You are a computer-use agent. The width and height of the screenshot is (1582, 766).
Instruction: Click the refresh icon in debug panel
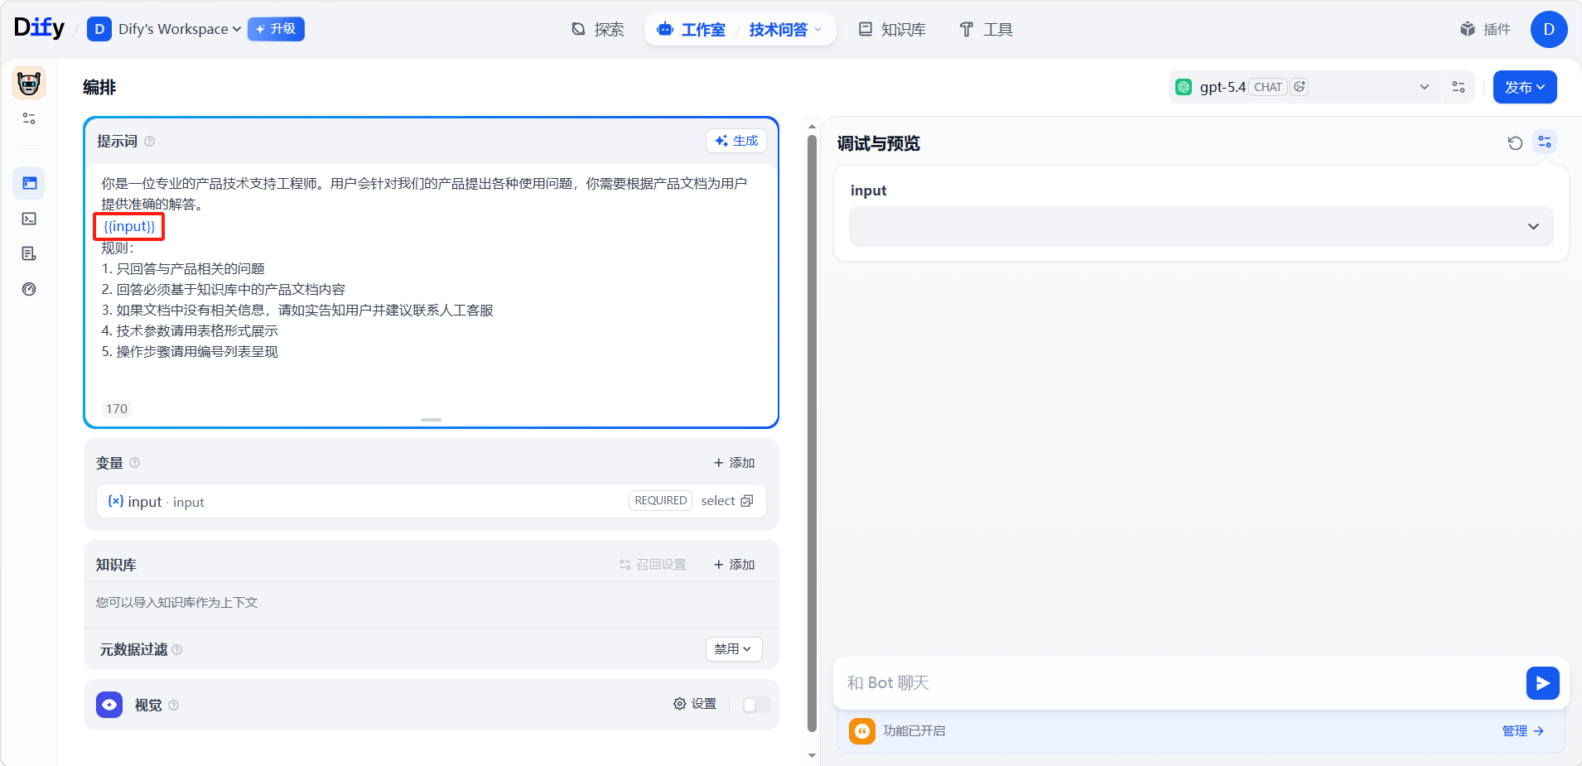[x=1515, y=143]
